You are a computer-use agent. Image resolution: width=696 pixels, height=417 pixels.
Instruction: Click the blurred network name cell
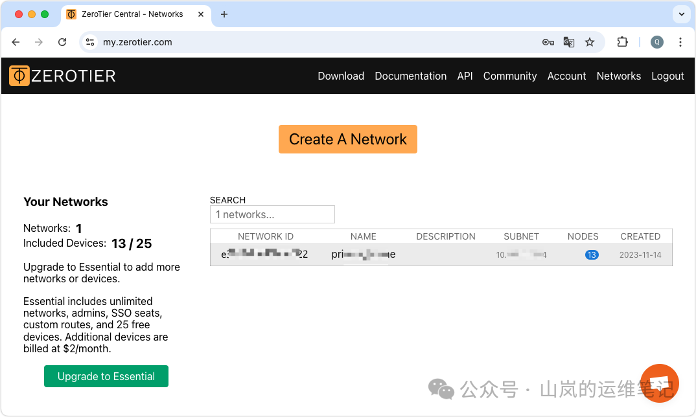tap(363, 254)
